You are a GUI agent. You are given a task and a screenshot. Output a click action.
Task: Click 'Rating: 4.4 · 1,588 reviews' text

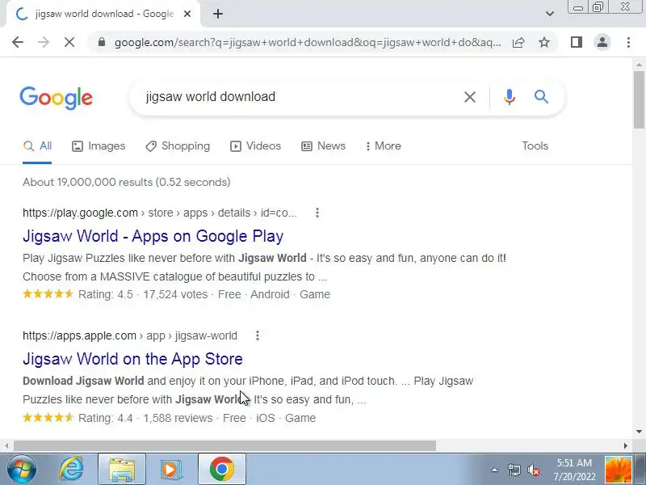tap(145, 418)
